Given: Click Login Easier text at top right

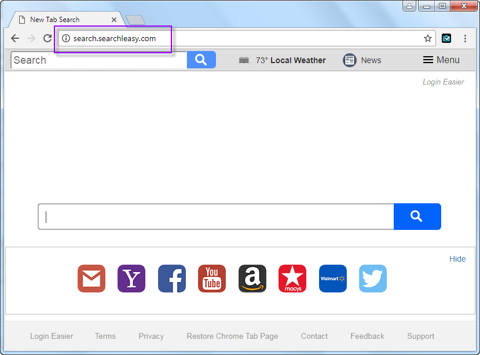Looking at the screenshot, I should [x=444, y=82].
